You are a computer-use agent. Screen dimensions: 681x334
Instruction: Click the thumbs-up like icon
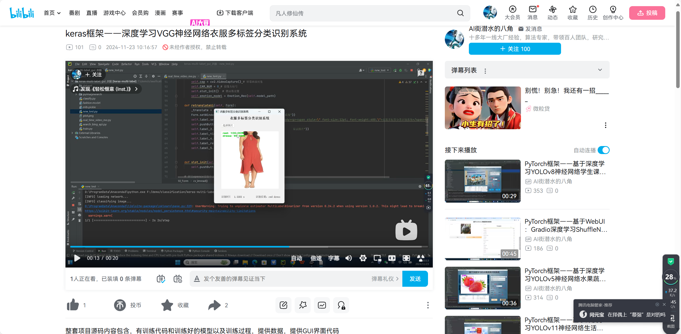(73, 305)
